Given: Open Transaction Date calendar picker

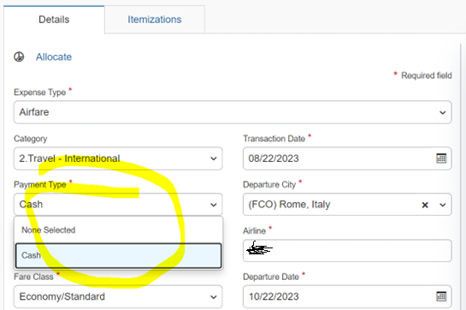Looking at the screenshot, I should coord(441,158).
